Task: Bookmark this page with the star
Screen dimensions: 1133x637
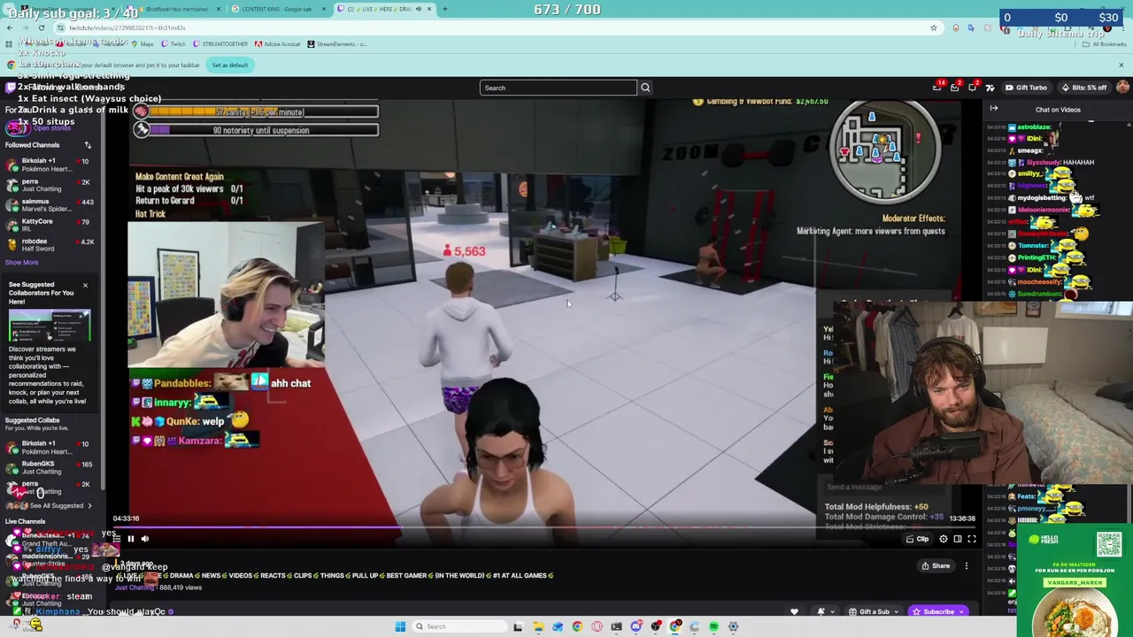Action: tap(933, 27)
